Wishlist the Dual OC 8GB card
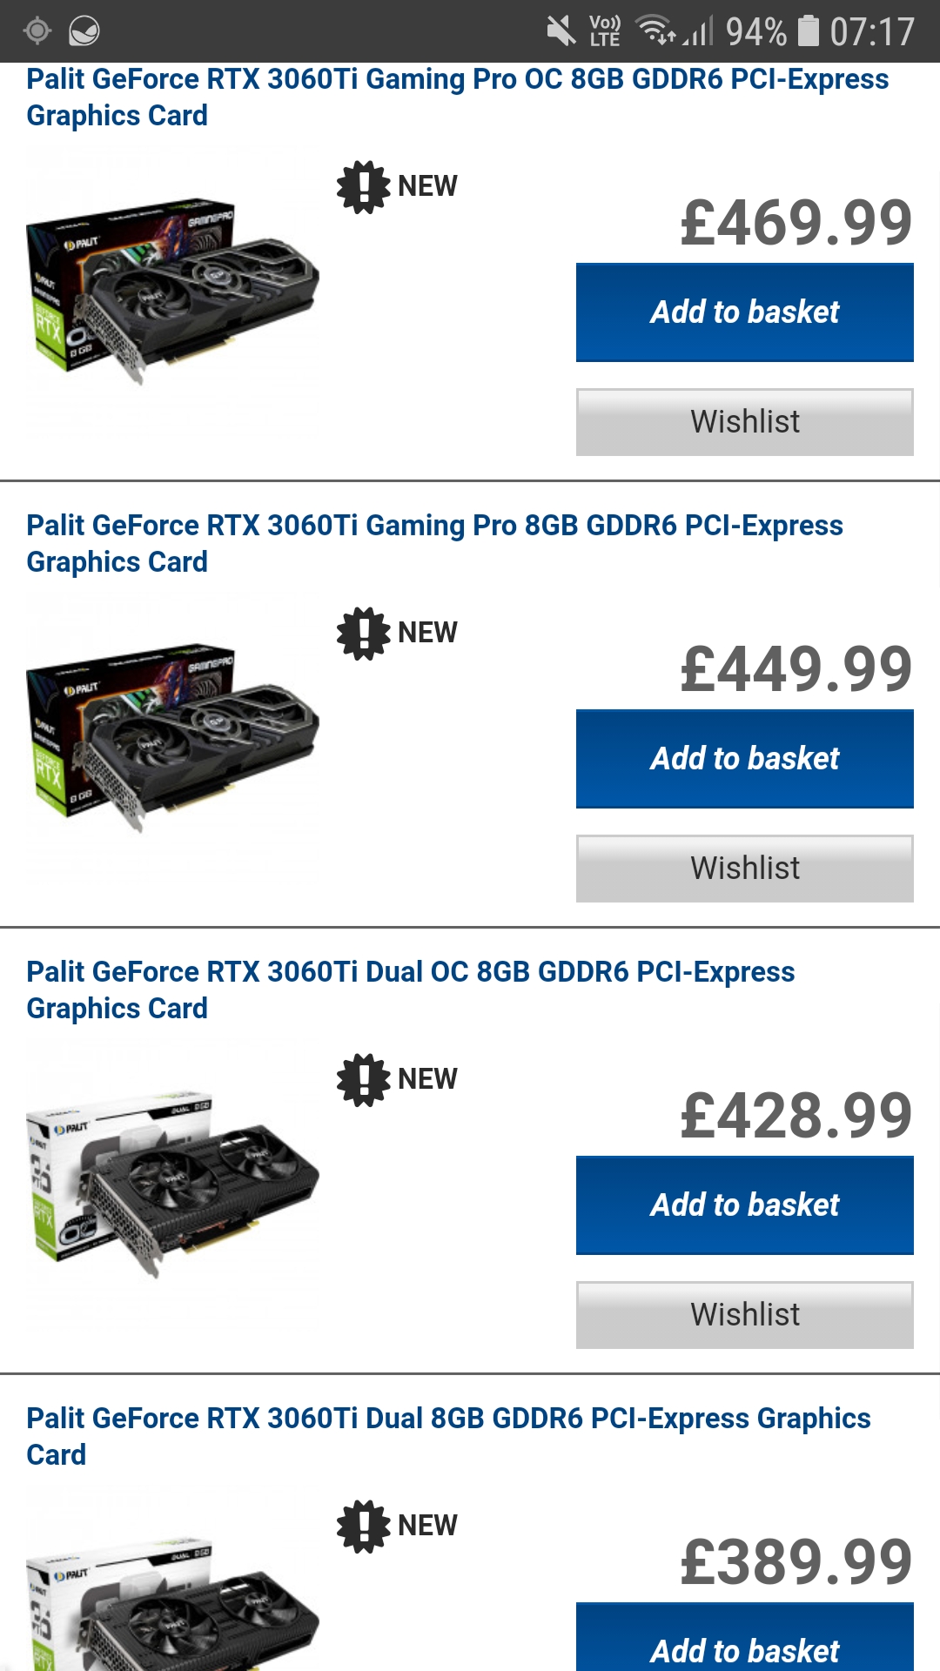This screenshot has height=1671, width=940. pyautogui.click(x=745, y=1315)
